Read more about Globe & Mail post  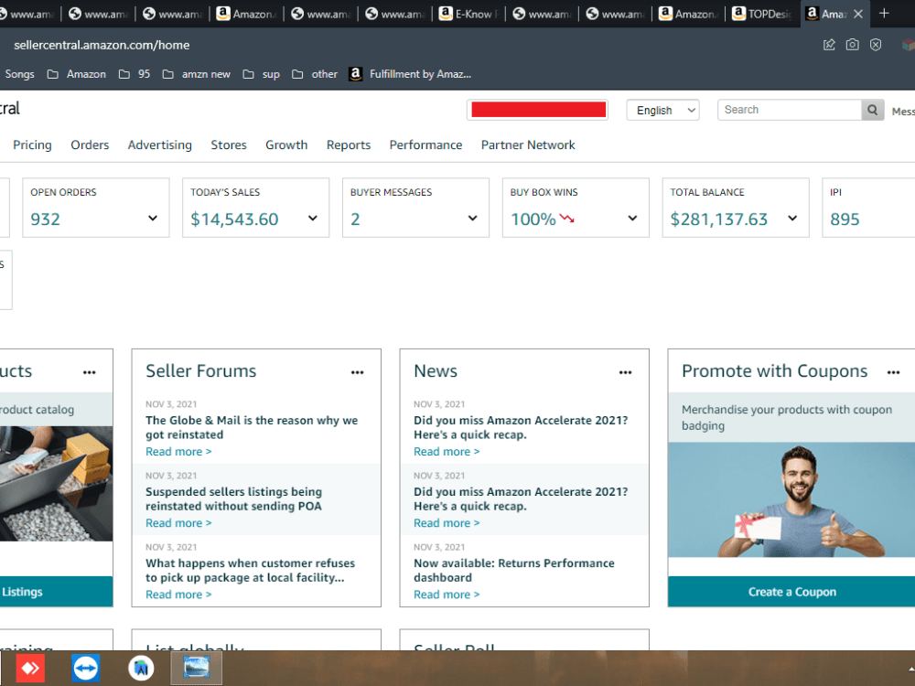[x=178, y=452]
